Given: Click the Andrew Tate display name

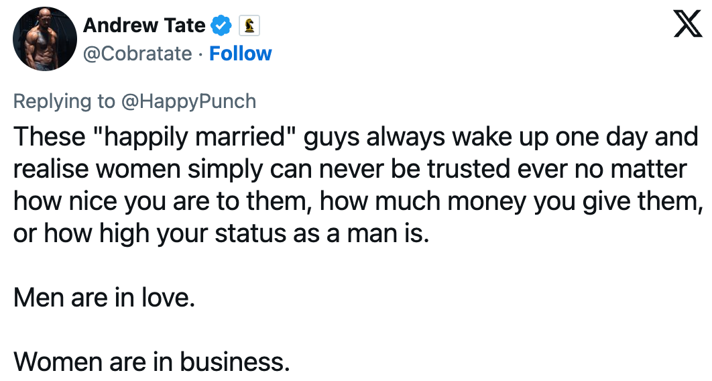Looking at the screenshot, I should click(144, 25).
